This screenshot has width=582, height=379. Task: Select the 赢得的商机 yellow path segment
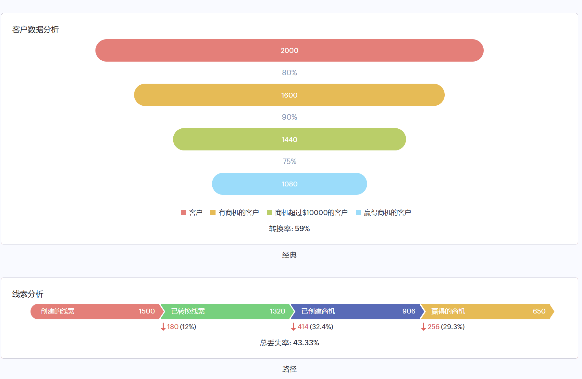[x=487, y=311]
